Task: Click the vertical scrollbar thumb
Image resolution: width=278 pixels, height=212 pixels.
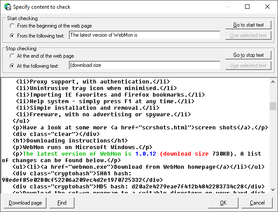Action: [273, 106]
